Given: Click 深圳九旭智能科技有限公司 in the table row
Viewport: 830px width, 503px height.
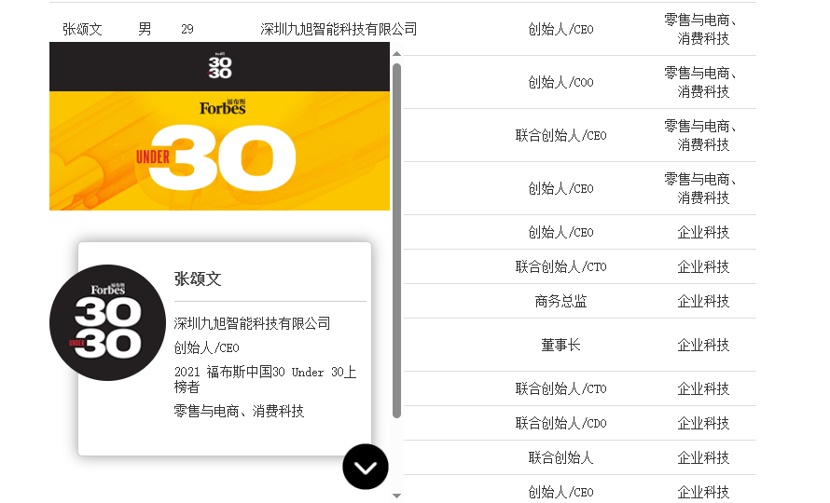Looking at the screenshot, I should click(x=339, y=29).
